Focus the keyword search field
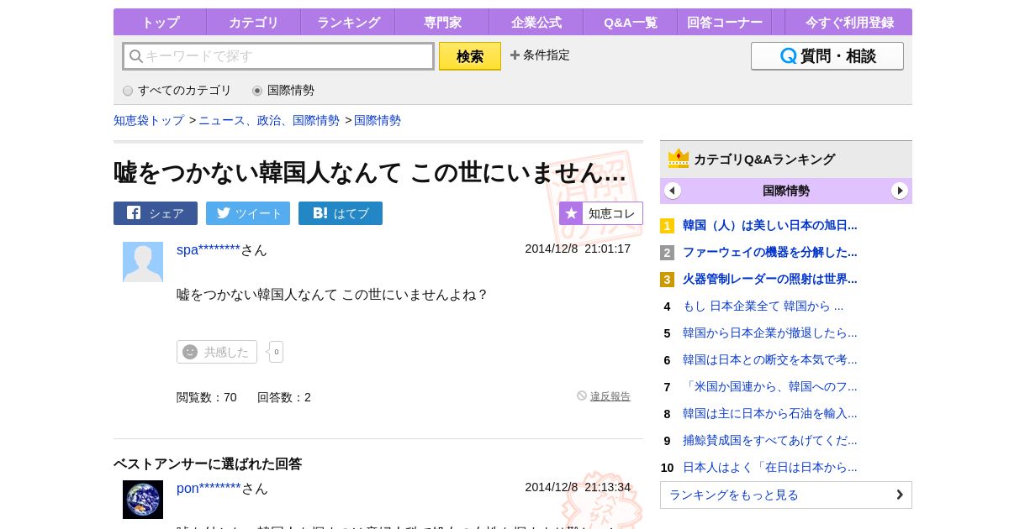 pos(278,56)
